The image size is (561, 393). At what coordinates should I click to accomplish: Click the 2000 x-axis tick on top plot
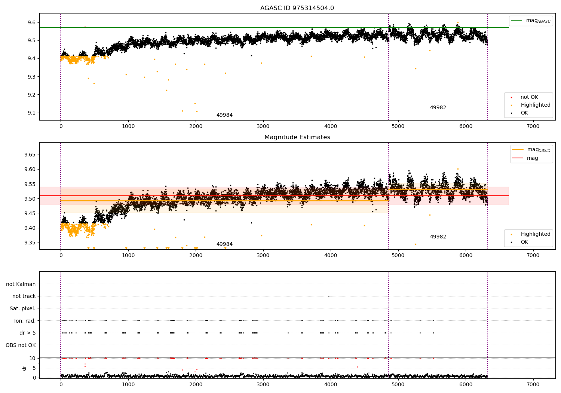[196, 127]
